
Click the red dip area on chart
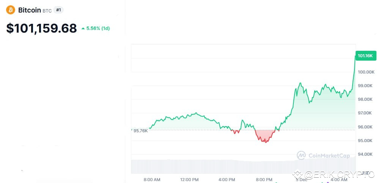pos(265,136)
